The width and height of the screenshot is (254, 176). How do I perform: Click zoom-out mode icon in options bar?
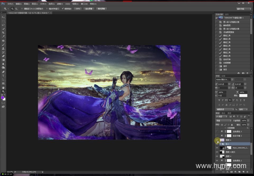click(16, 9)
